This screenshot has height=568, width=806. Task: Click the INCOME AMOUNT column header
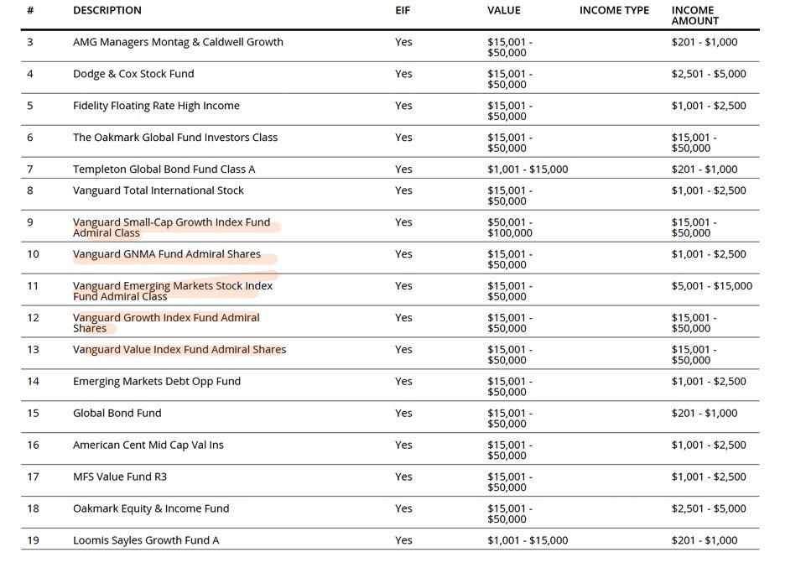point(694,15)
